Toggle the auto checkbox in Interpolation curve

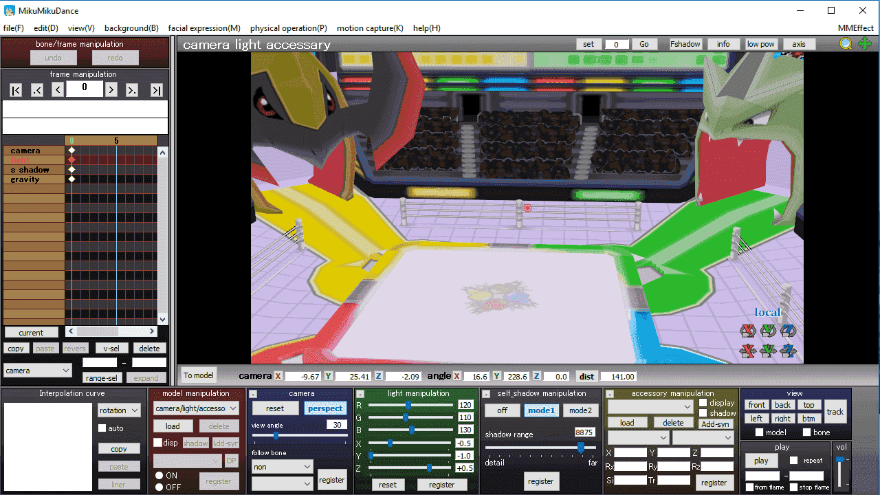click(102, 428)
